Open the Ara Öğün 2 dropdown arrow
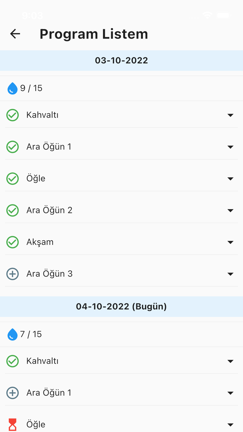Viewport: 243px width, 432px height. (x=231, y=210)
